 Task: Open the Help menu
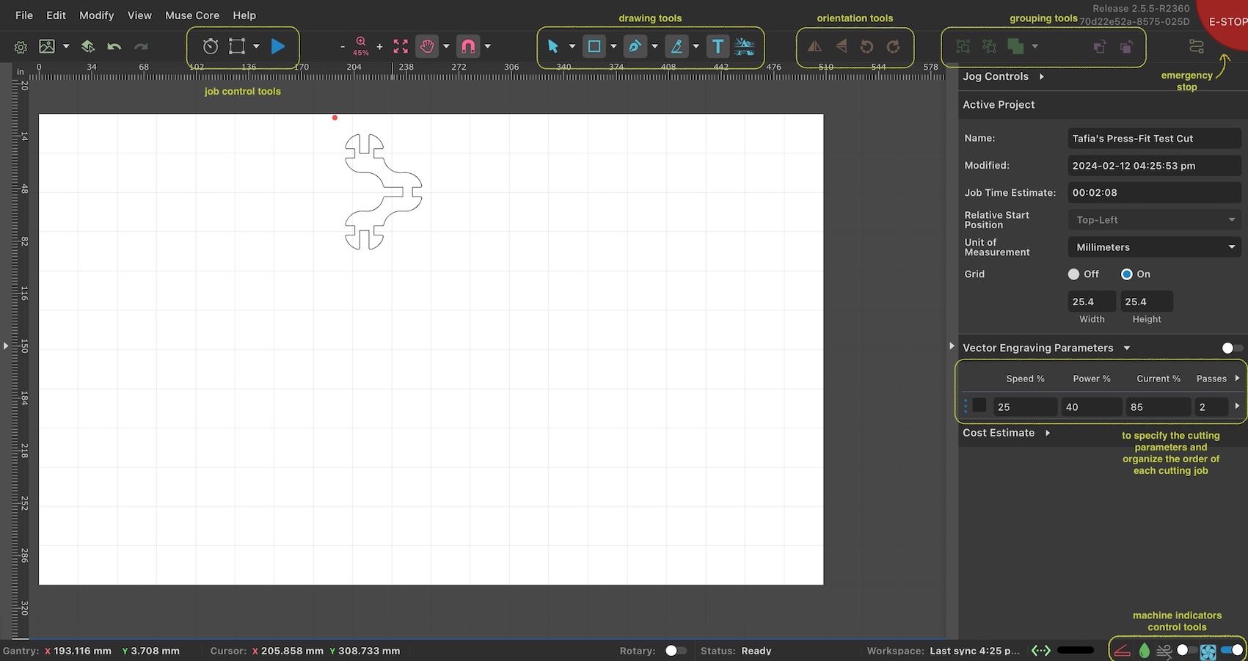point(244,15)
